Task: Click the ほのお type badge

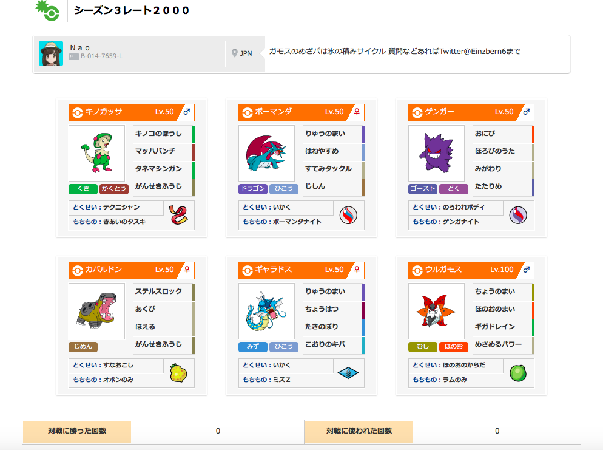Action: pos(454,346)
